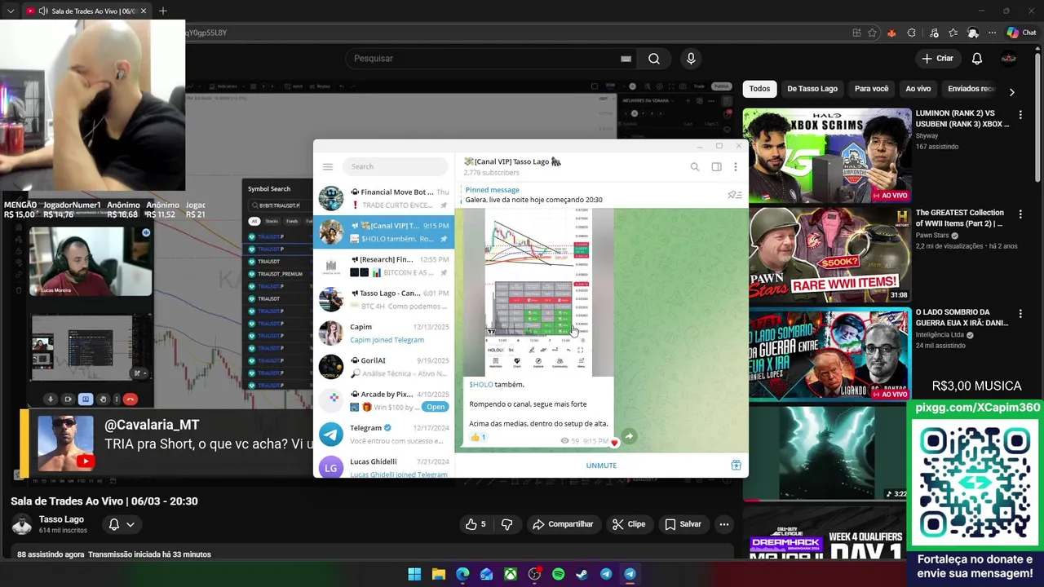The height and width of the screenshot is (587, 1044).
Task: Open options for GREATEST Collection WWII video
Action: 1020,214
